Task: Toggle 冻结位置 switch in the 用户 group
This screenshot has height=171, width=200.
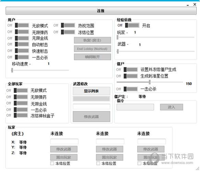Action: coord(68,32)
